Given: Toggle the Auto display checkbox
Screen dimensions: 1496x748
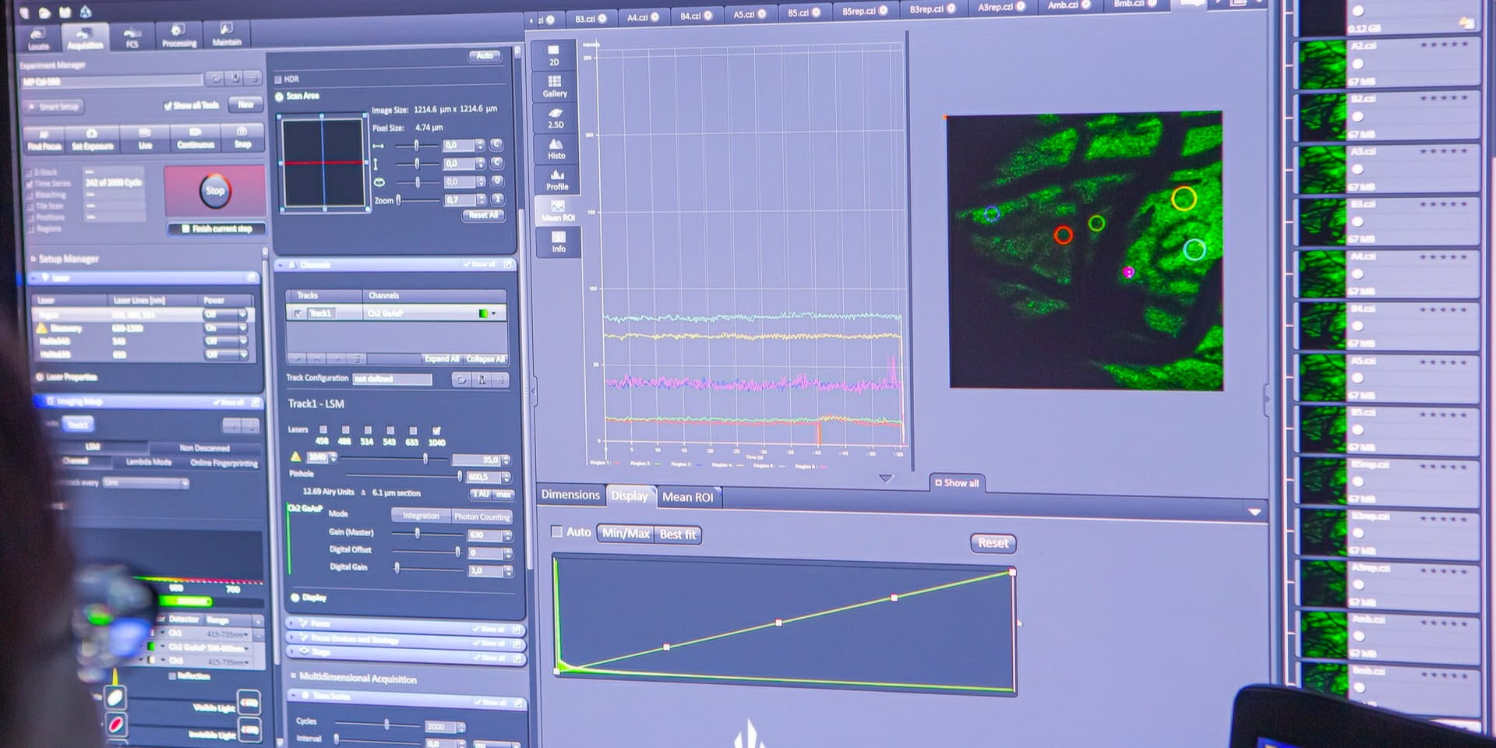Looking at the screenshot, I should (x=556, y=531).
